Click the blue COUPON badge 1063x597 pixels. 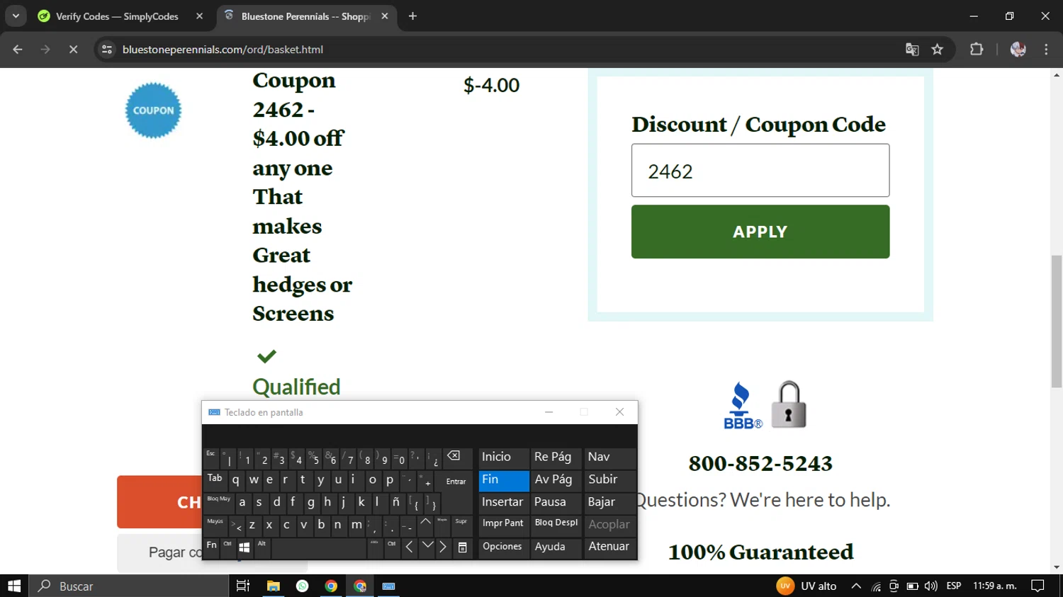click(153, 110)
